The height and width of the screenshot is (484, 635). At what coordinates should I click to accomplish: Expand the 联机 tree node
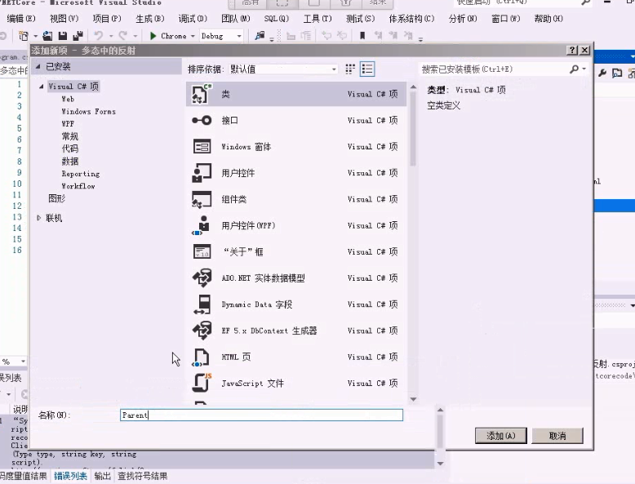coord(39,218)
